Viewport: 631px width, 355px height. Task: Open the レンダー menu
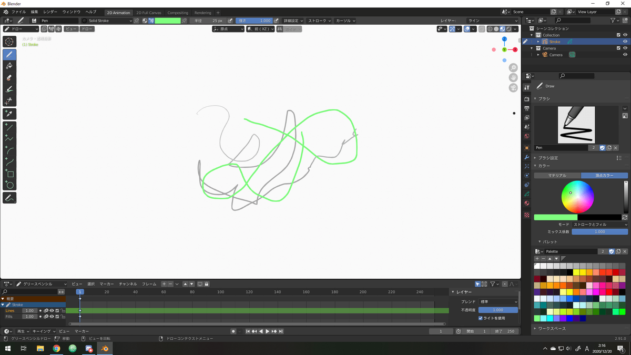50,12
